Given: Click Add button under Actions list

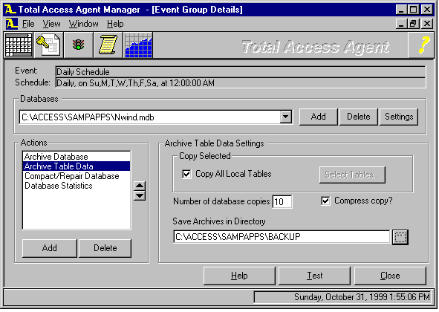Looking at the screenshot, I should point(49,248).
